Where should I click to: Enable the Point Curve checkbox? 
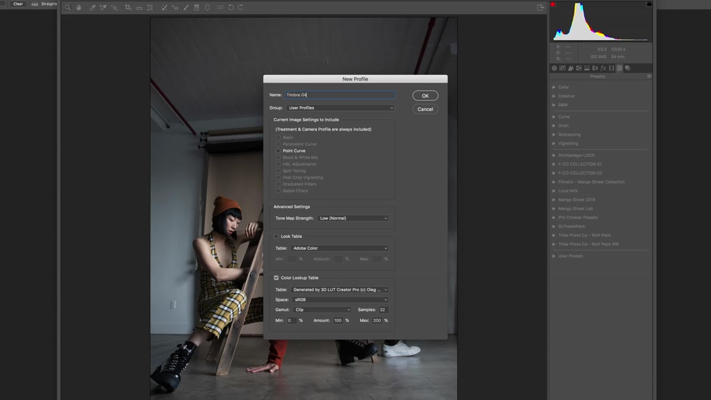pos(277,151)
